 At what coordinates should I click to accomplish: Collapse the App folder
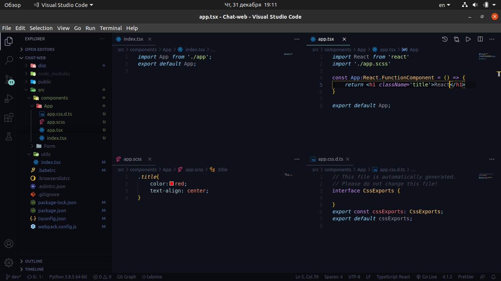click(x=64, y=106)
